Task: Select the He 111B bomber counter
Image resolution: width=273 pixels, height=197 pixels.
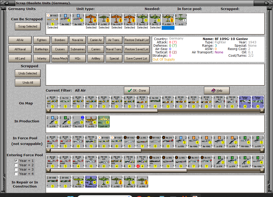Action: [91, 20]
